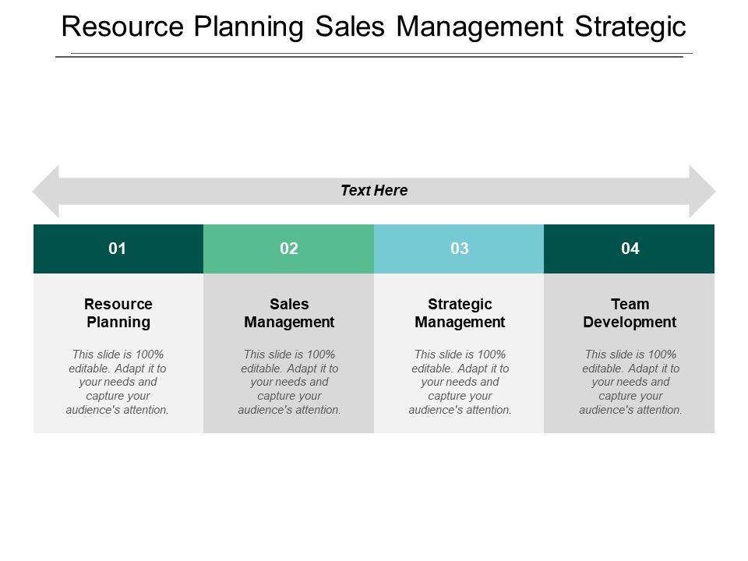
Task: Select the green 02 header box
Action: [x=289, y=249]
